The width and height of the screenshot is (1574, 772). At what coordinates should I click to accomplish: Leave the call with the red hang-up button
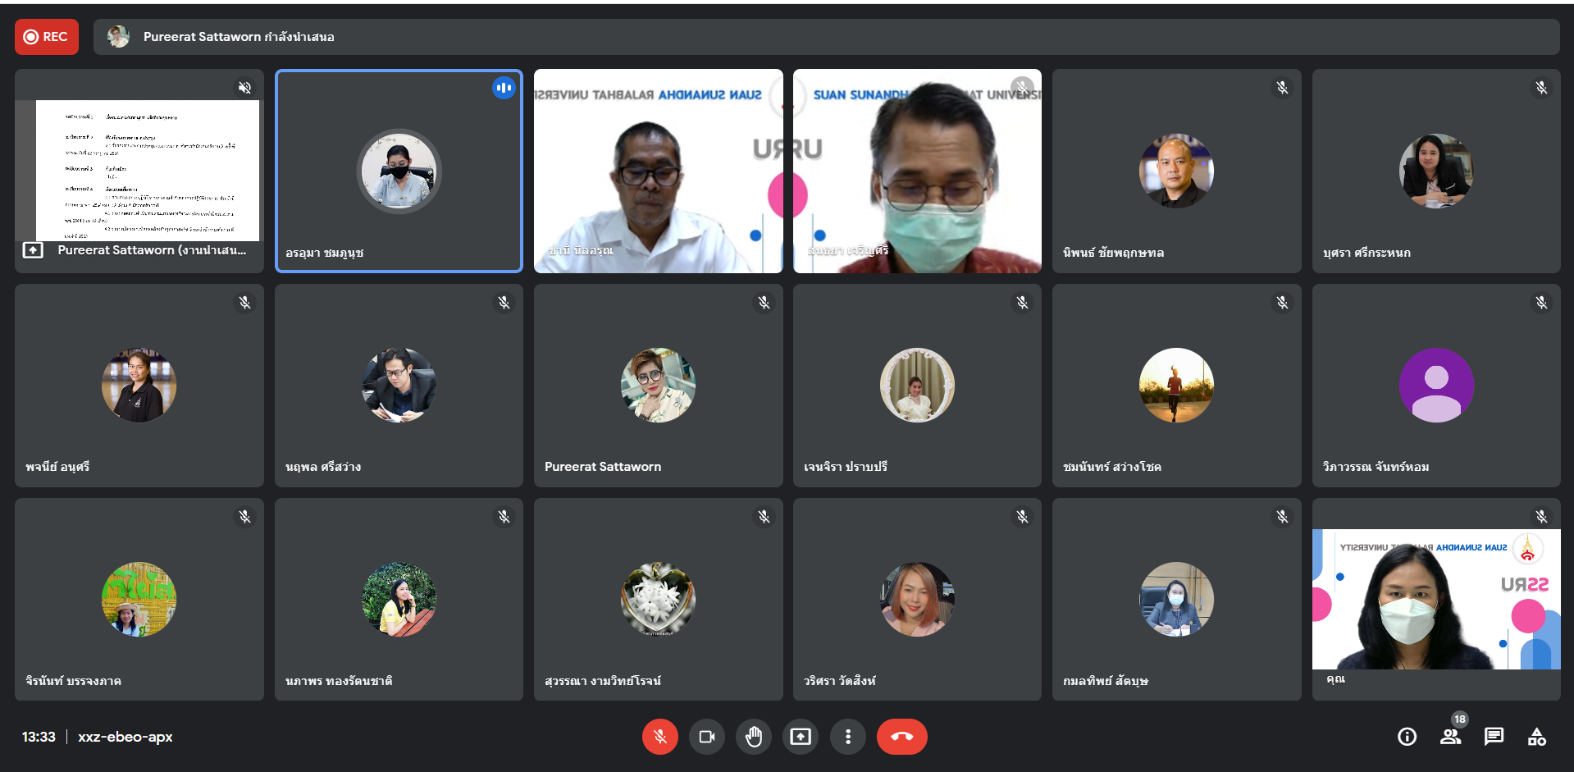(901, 737)
